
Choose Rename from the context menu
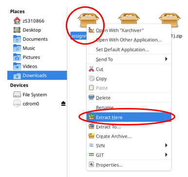[x=129, y=107]
